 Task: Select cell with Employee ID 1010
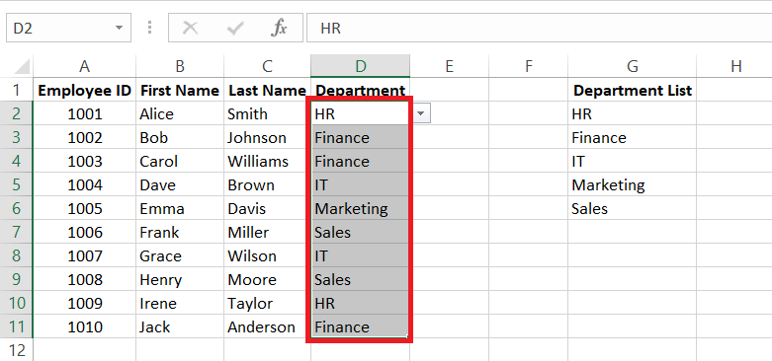[x=84, y=326]
